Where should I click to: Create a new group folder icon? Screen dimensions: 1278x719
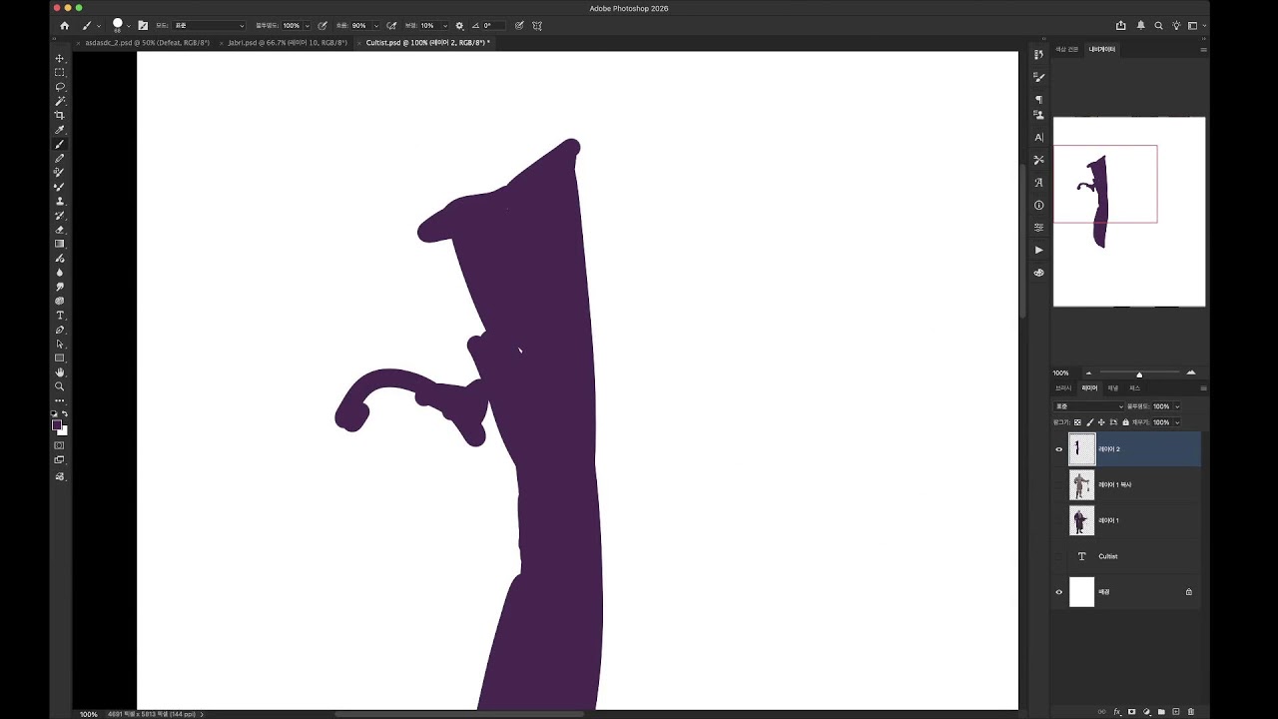pos(1161,712)
